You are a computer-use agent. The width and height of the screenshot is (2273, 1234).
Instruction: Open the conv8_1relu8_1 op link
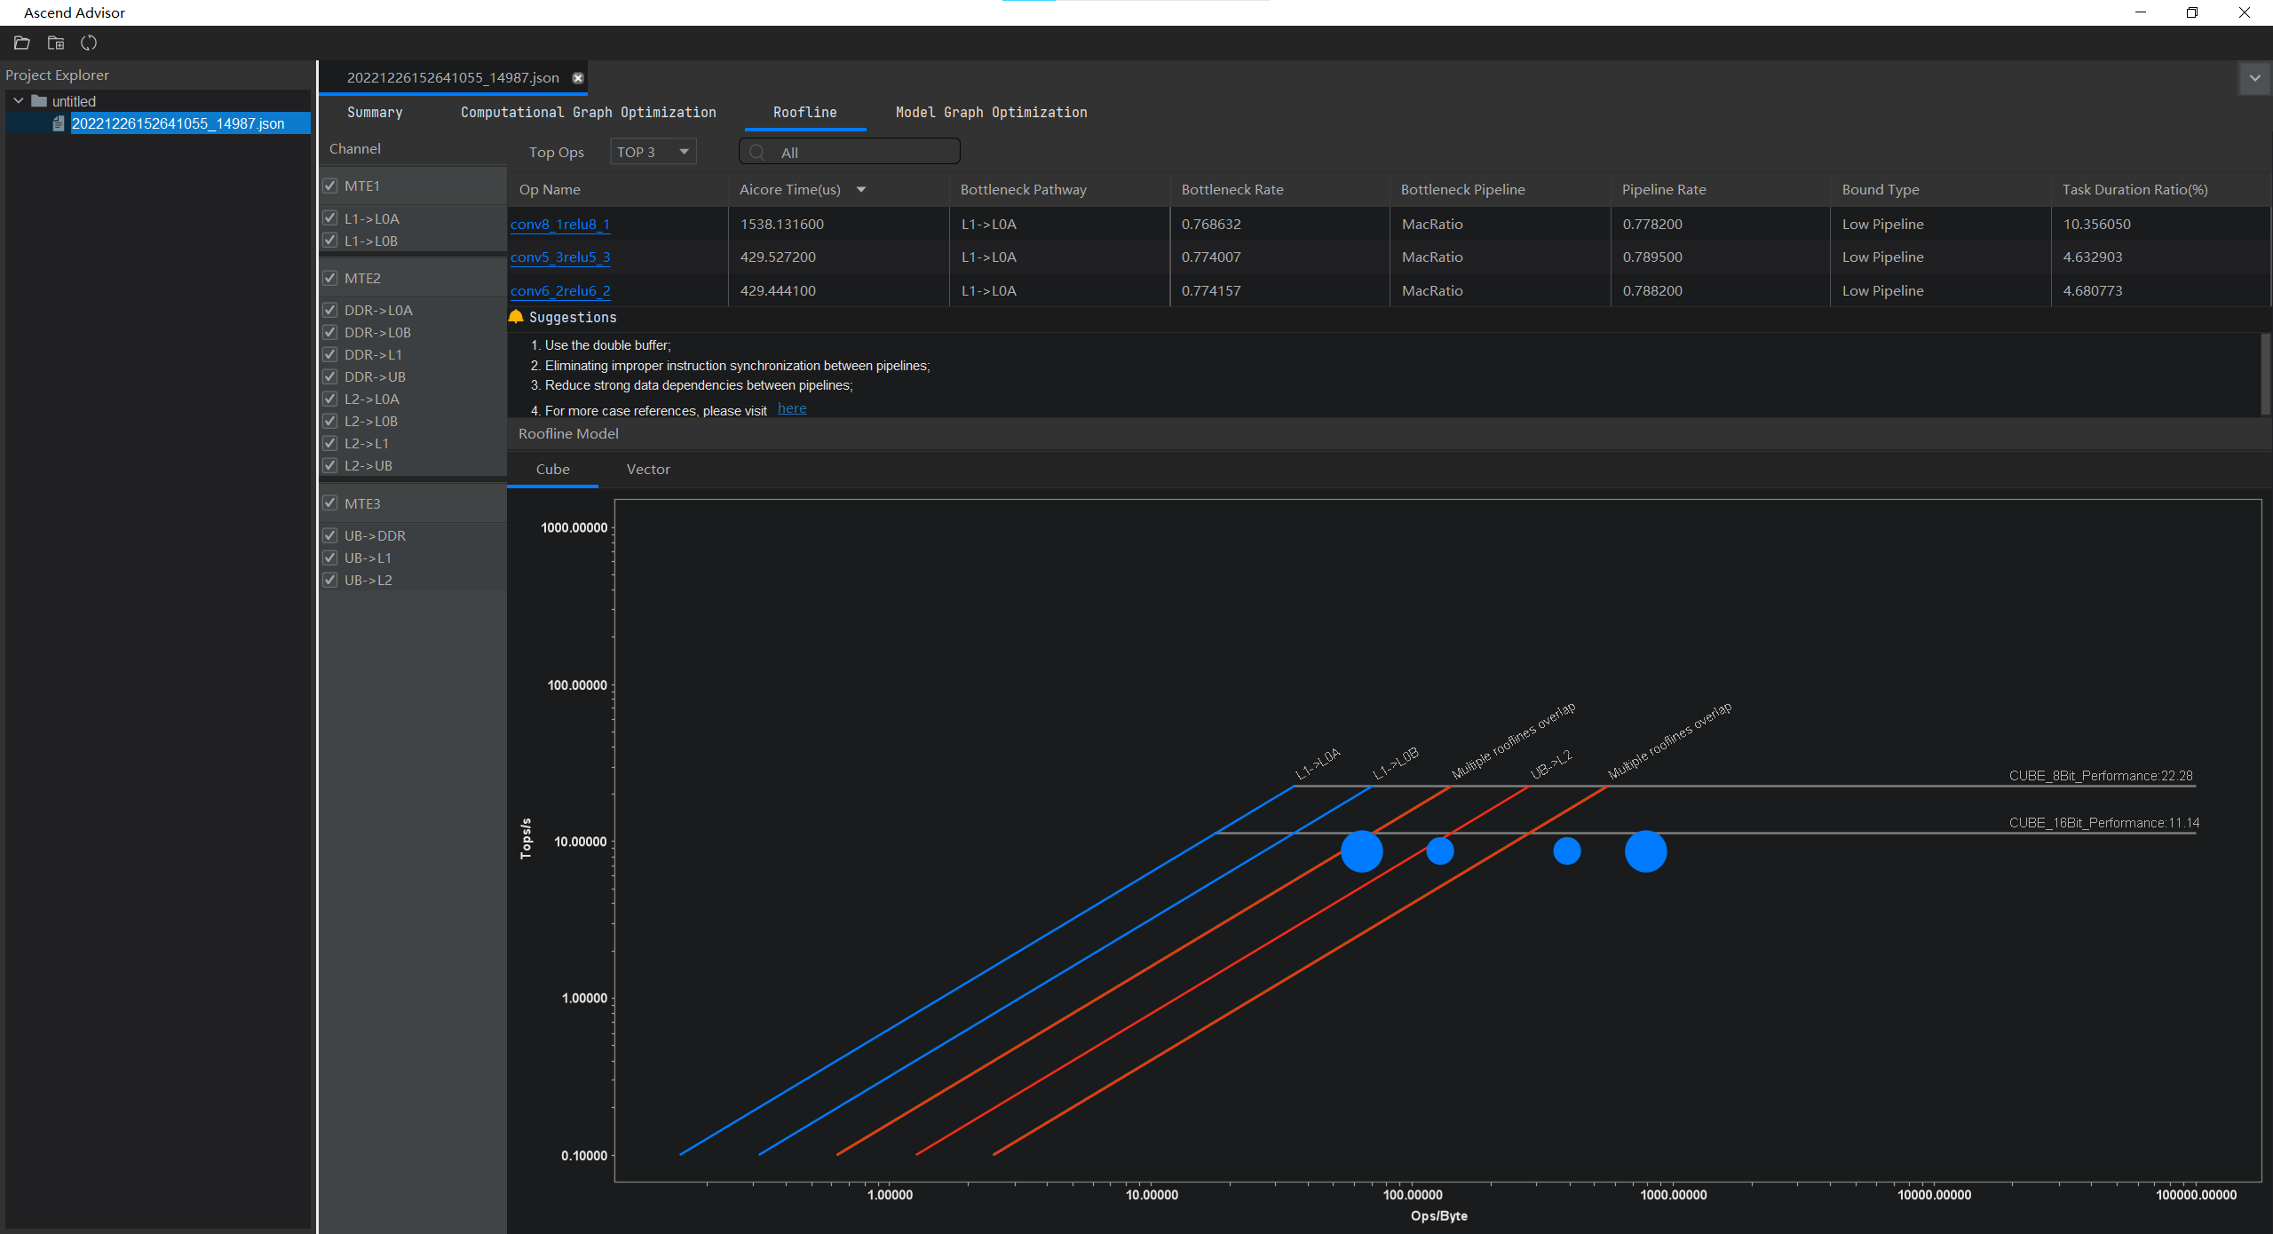tap(560, 225)
